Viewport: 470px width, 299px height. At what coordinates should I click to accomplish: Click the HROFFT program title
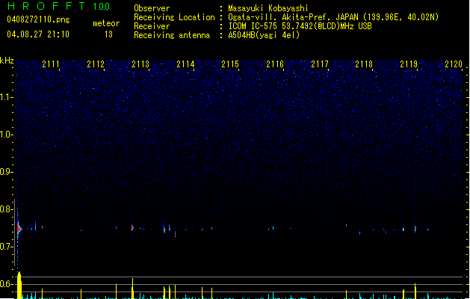coord(46,6)
